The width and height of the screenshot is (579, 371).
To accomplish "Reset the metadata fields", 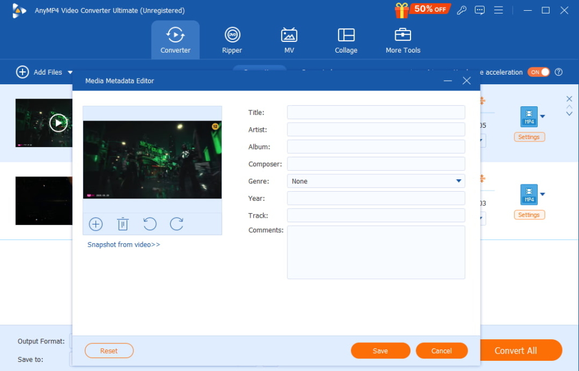I will pyautogui.click(x=109, y=351).
